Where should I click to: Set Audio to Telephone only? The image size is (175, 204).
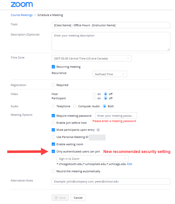(x=53, y=106)
